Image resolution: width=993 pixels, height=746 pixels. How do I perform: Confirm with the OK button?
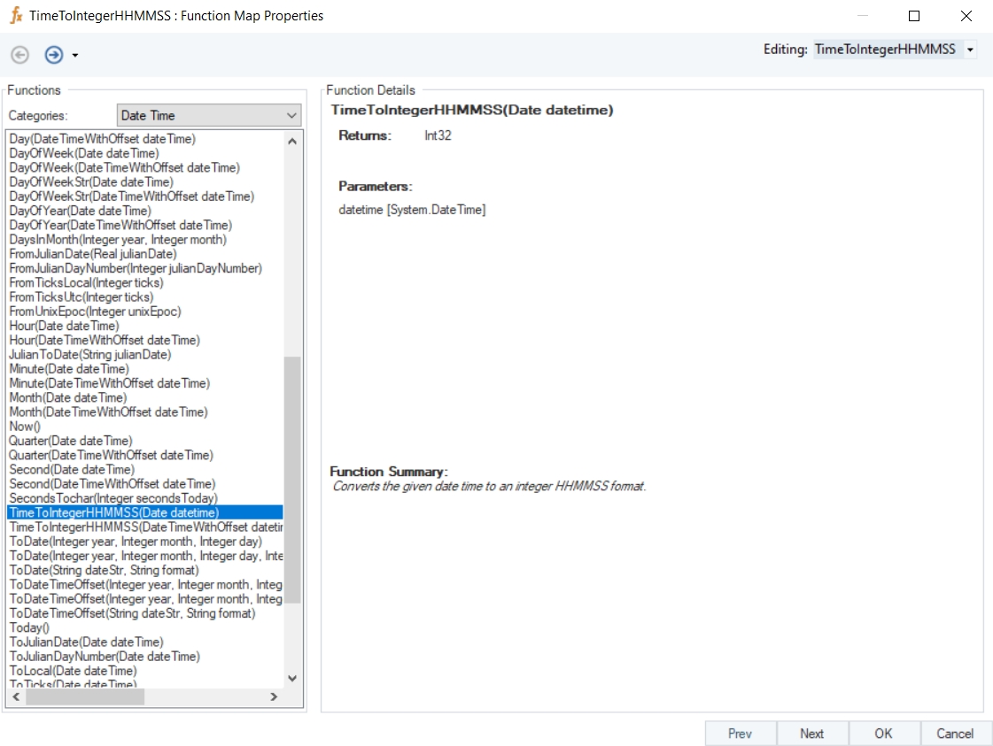click(x=883, y=733)
